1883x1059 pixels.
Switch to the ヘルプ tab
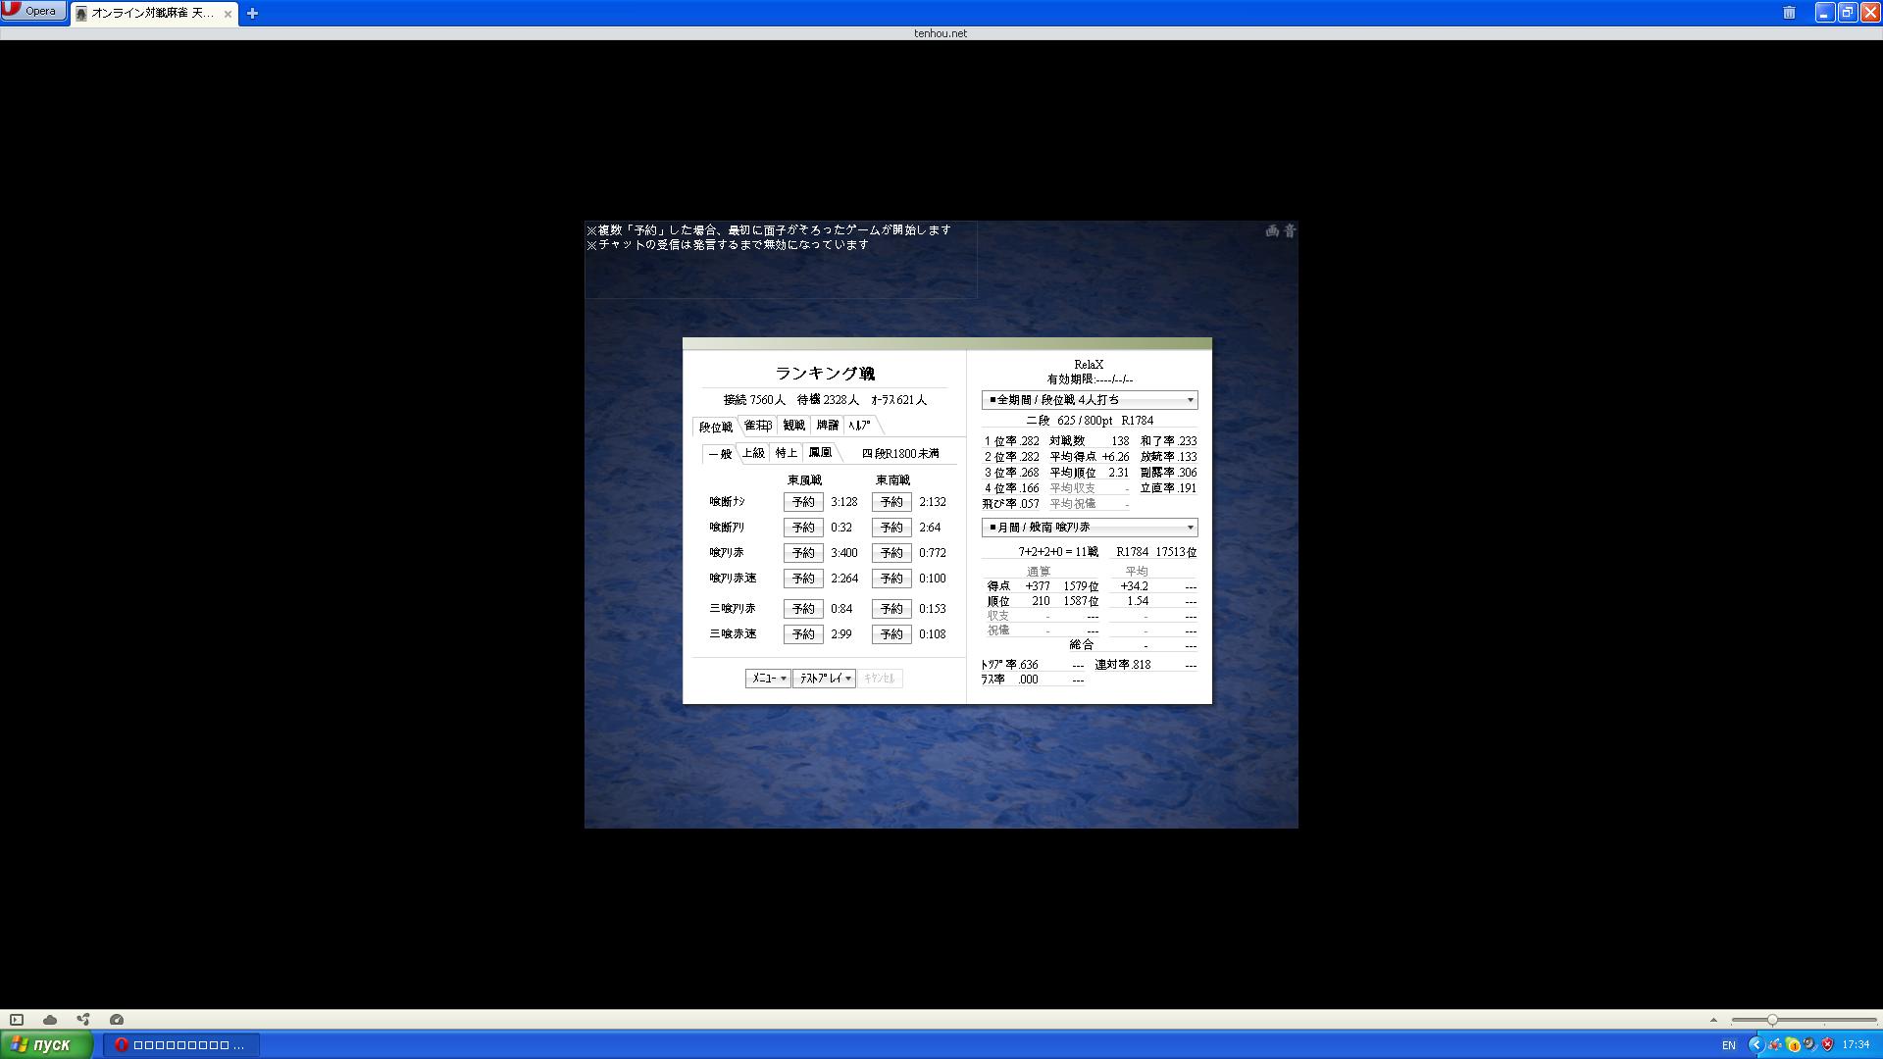tap(860, 426)
